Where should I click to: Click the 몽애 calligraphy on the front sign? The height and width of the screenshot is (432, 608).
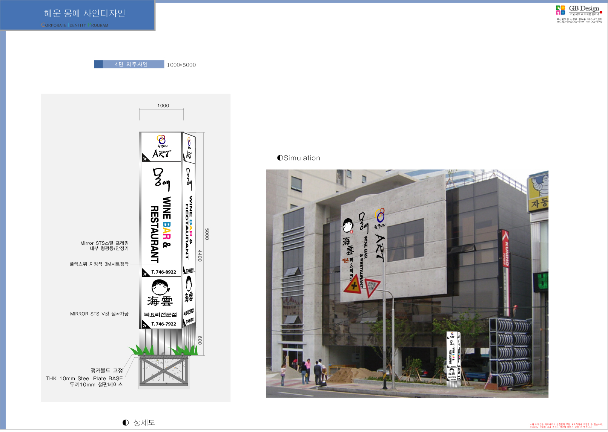point(161,179)
